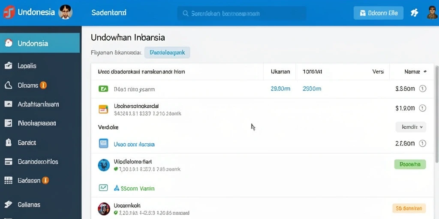The image size is (439, 219).
Task: Click the Undonsia sidebar icon
Action: (x=9, y=43)
